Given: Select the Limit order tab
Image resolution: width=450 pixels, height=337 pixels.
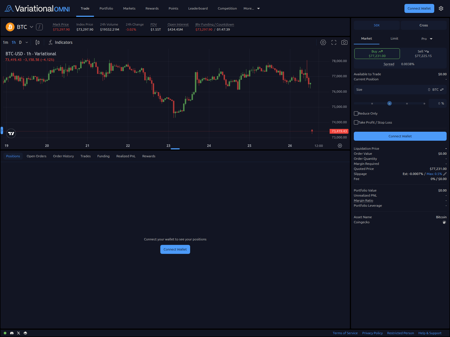Looking at the screenshot, I should click(x=394, y=38).
